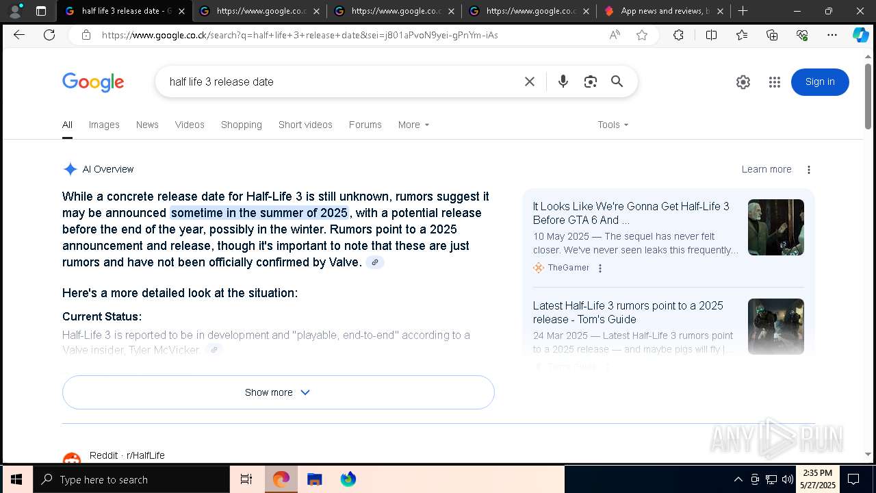Open Windows notification center
Image resolution: width=876 pixels, height=493 pixels.
[853, 479]
